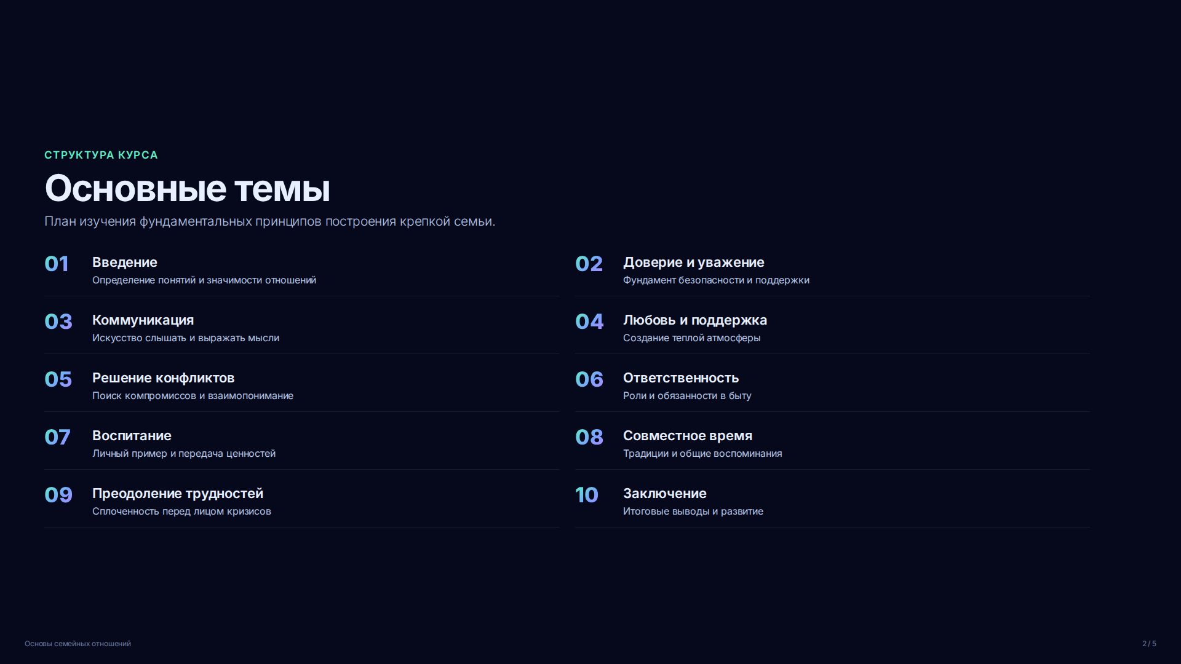Click the number '07'

click(57, 437)
